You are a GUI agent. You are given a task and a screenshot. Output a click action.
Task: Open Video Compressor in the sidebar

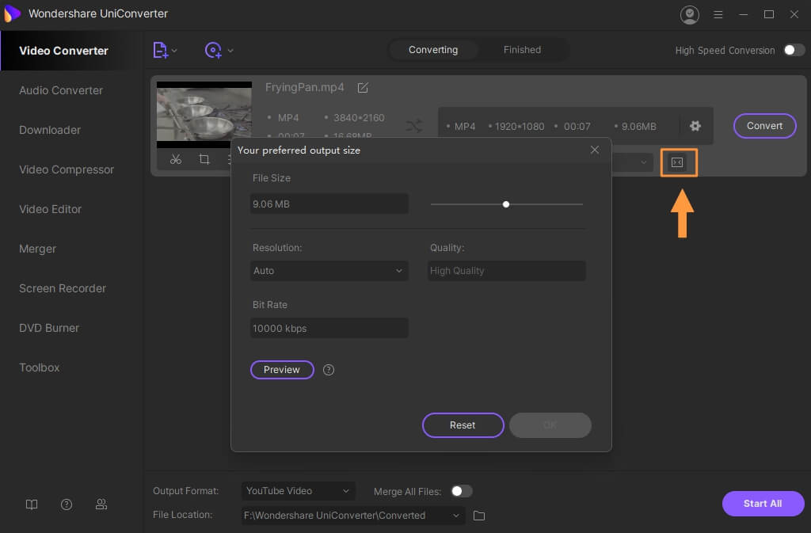tap(67, 169)
